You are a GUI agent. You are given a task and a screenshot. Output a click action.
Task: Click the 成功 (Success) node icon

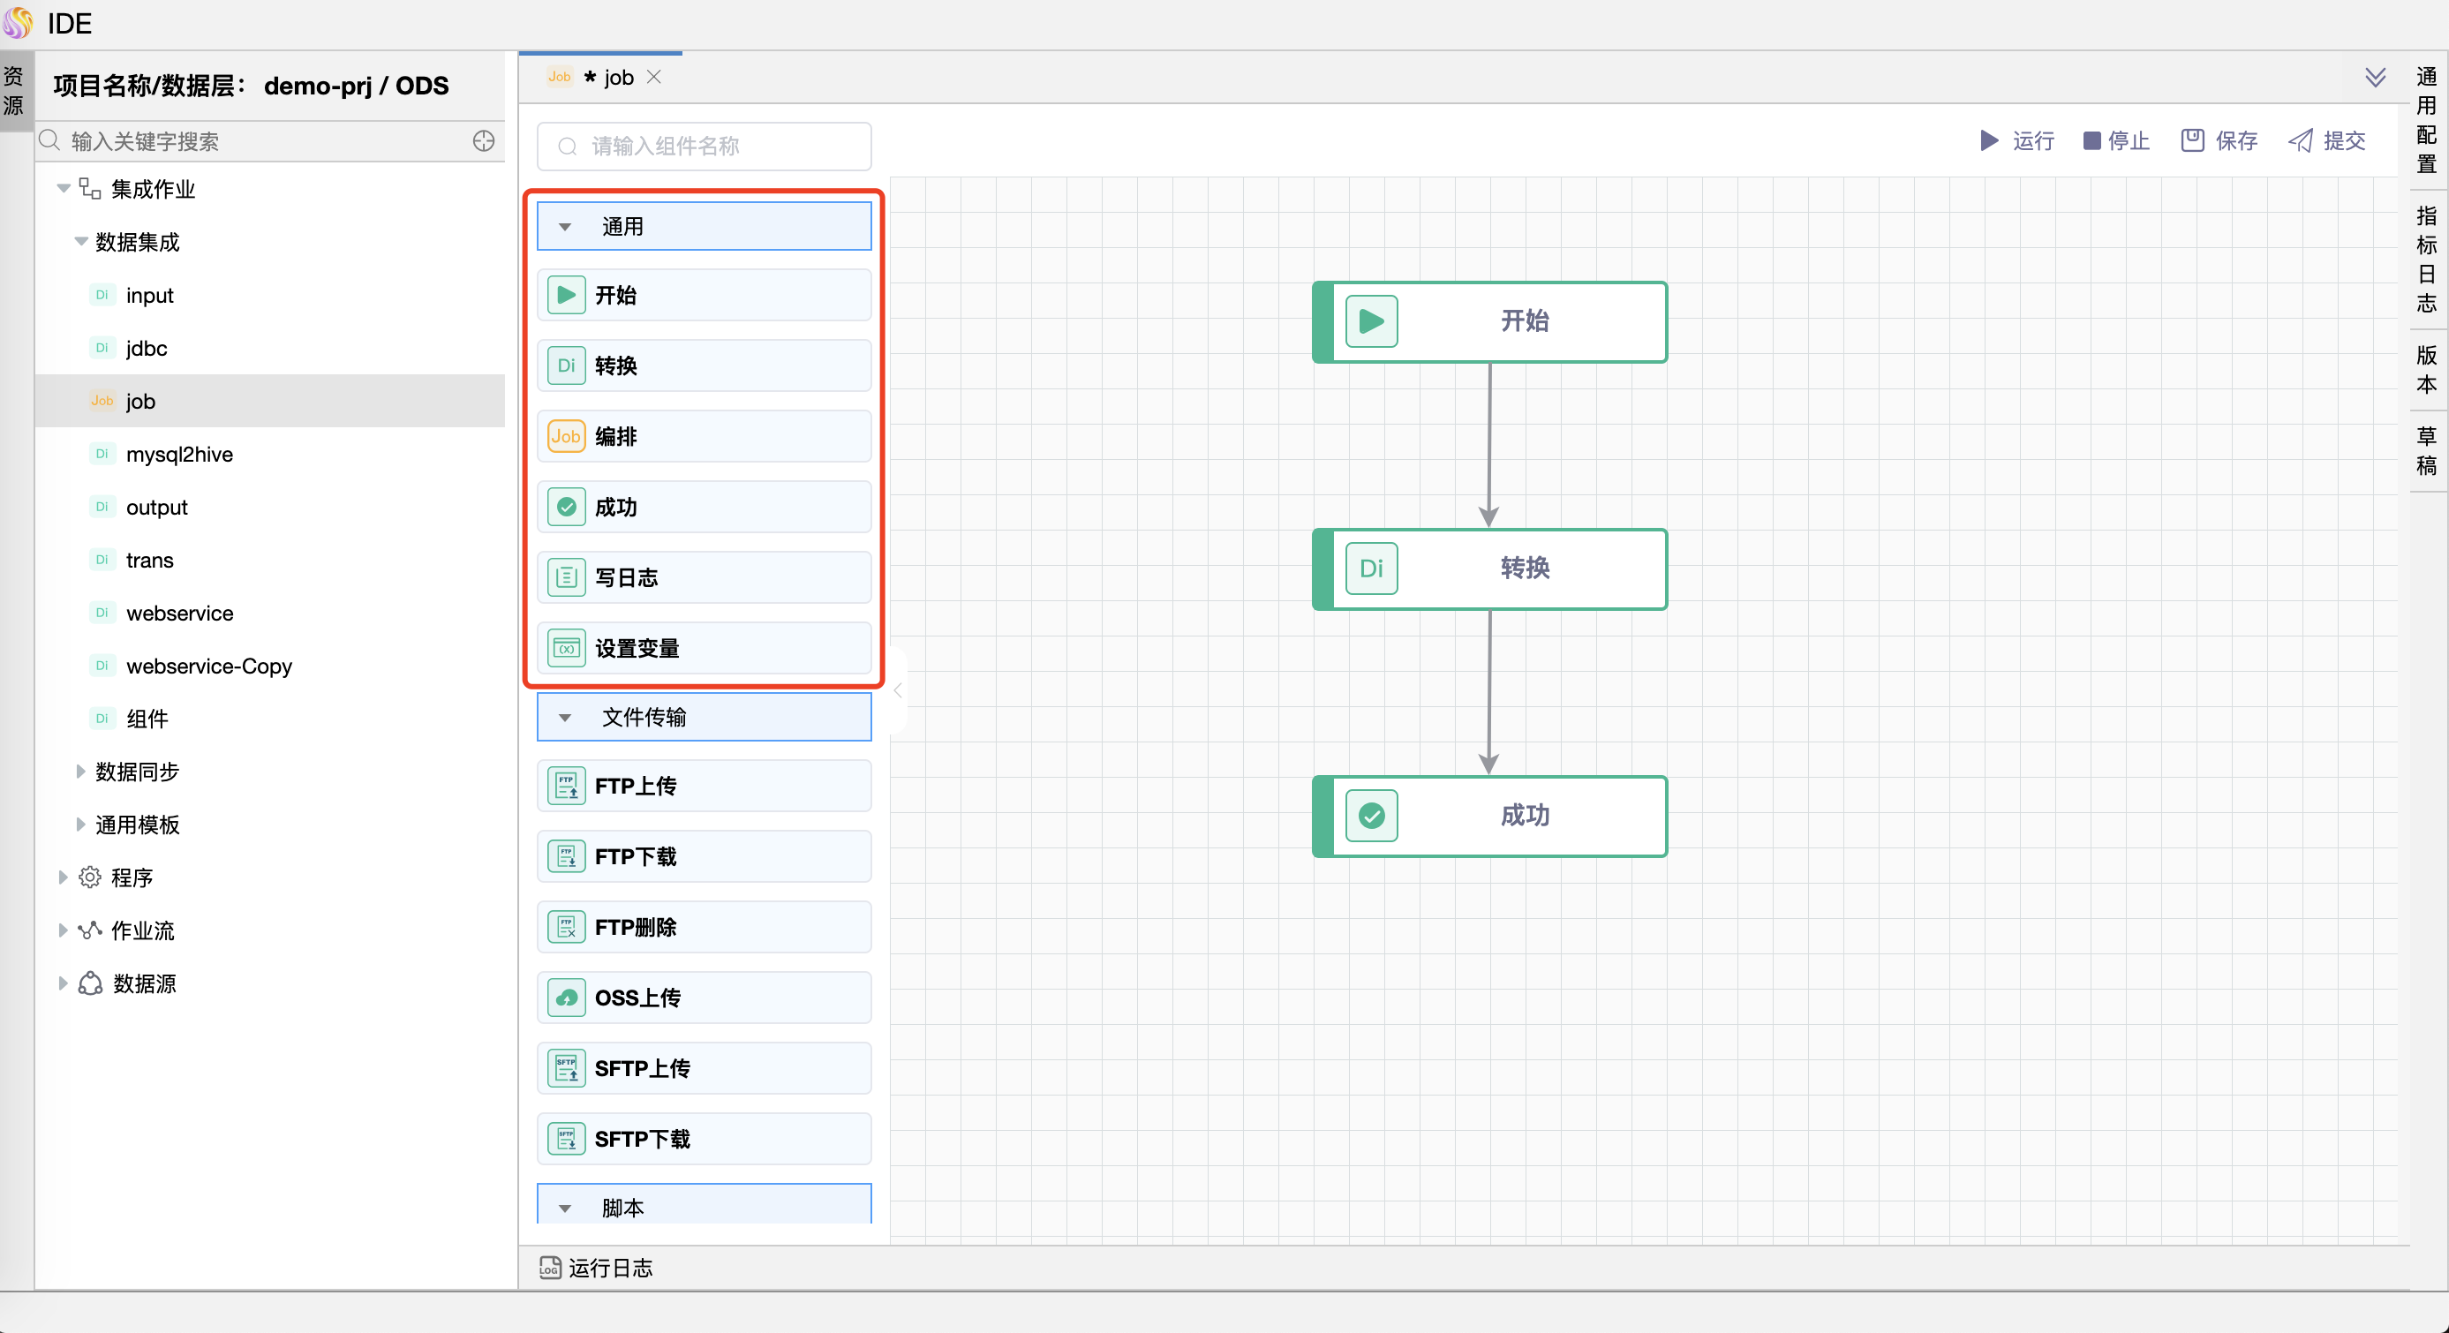(1372, 814)
